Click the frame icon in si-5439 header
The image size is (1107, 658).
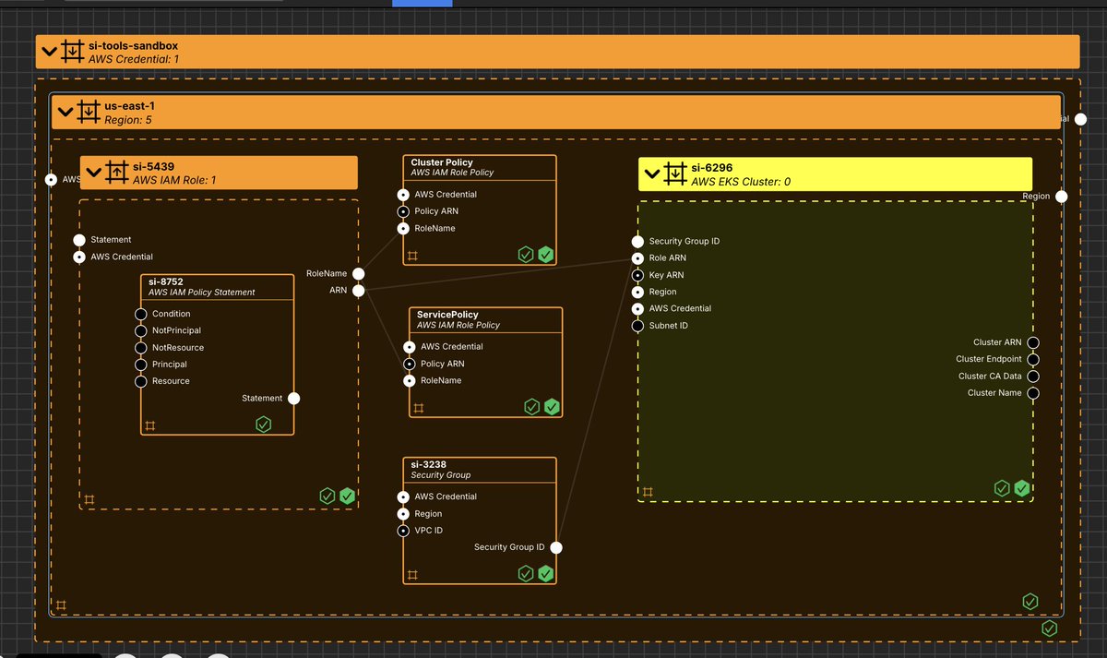[x=117, y=173]
